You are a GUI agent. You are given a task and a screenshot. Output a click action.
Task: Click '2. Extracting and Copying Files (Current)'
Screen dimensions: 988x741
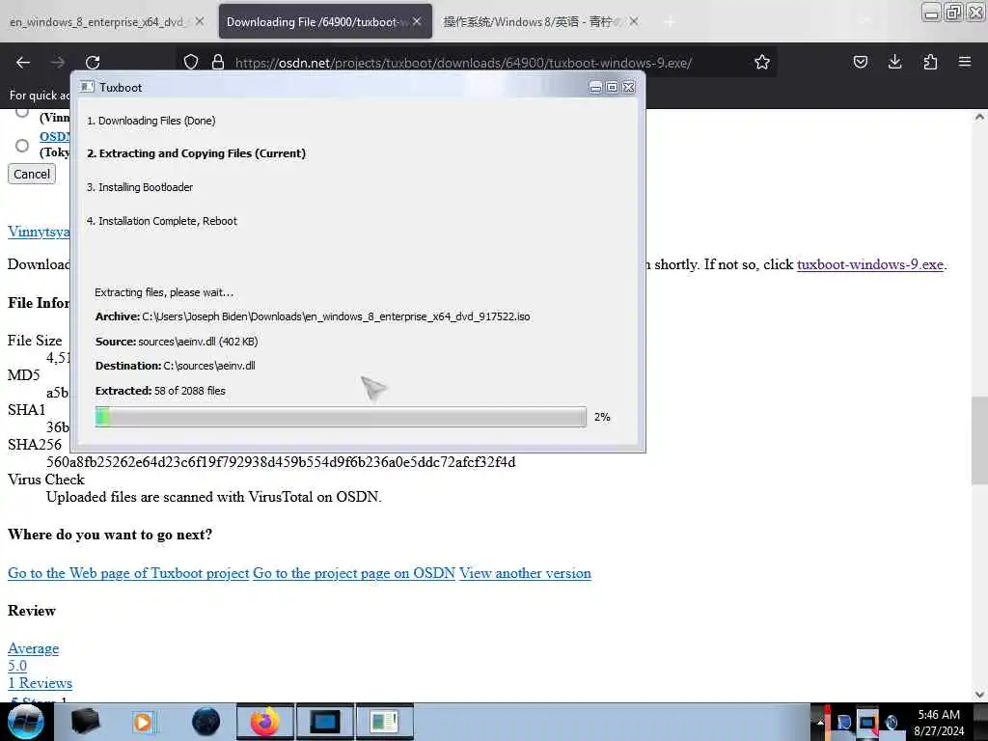coord(196,153)
